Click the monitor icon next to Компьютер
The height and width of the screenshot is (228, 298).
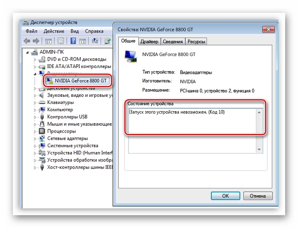(42, 110)
